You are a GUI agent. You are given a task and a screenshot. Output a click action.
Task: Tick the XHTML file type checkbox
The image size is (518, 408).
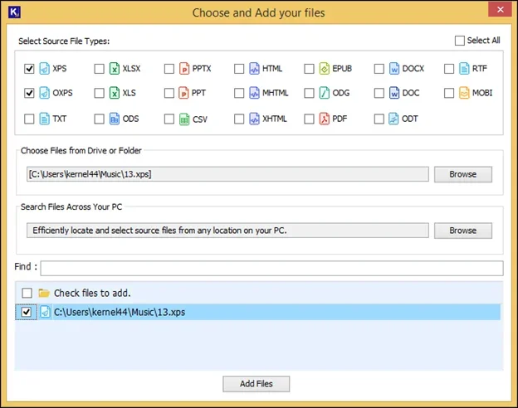[x=239, y=119]
